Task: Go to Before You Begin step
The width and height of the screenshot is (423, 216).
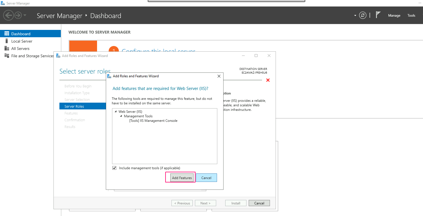Action: pos(78,86)
